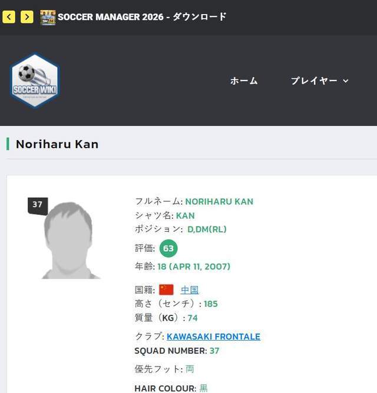Viewport: 377px width, 393px height.
Task: Click the Noriharu Kan page heading
Action: coord(57,144)
